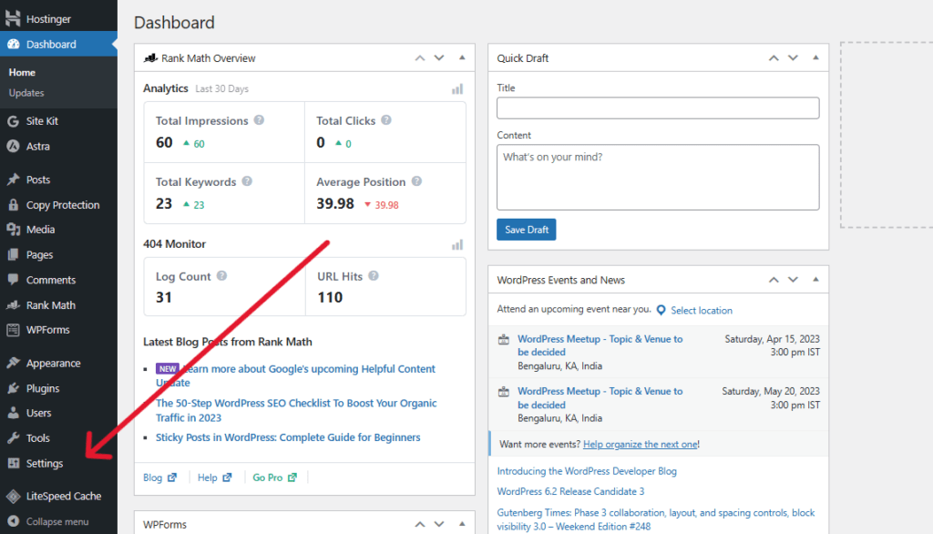Click the Tools wrench icon

click(13, 438)
